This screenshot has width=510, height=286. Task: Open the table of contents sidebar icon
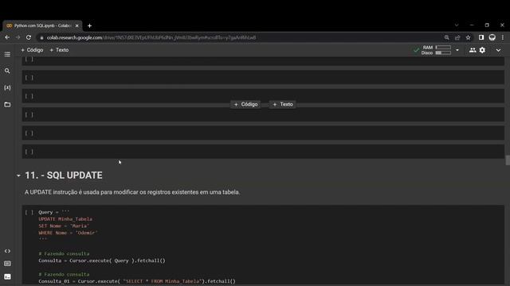7,54
